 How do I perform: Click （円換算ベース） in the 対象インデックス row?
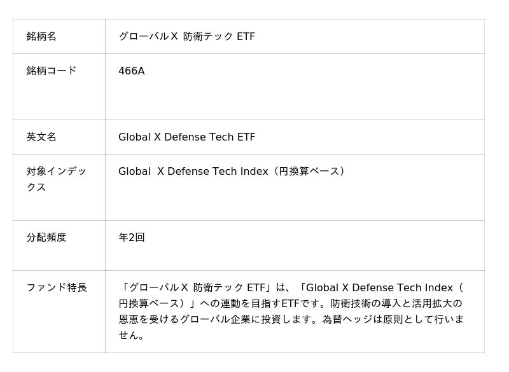tap(309, 171)
